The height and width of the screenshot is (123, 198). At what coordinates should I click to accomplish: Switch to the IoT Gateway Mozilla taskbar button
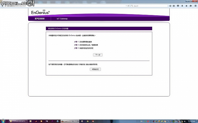pyautogui.click(x=70, y=121)
